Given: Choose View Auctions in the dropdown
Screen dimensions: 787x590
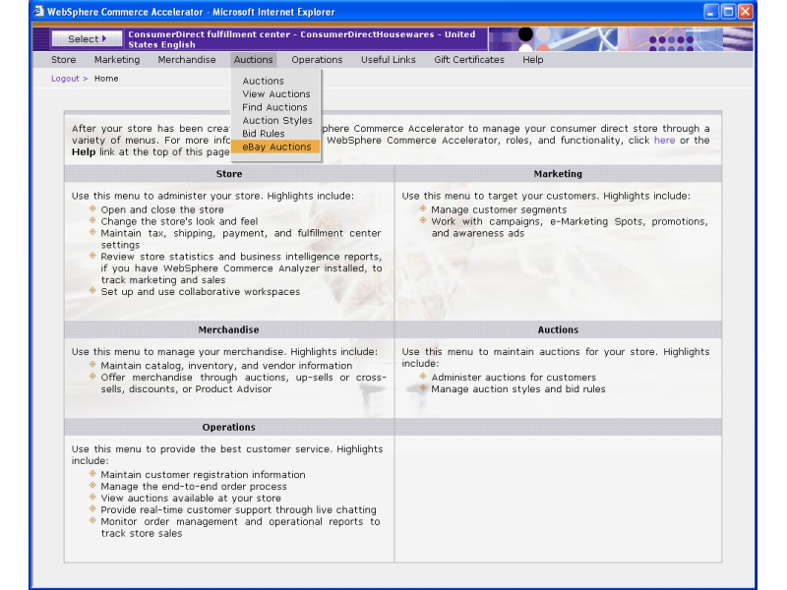Looking at the screenshot, I should click(275, 93).
